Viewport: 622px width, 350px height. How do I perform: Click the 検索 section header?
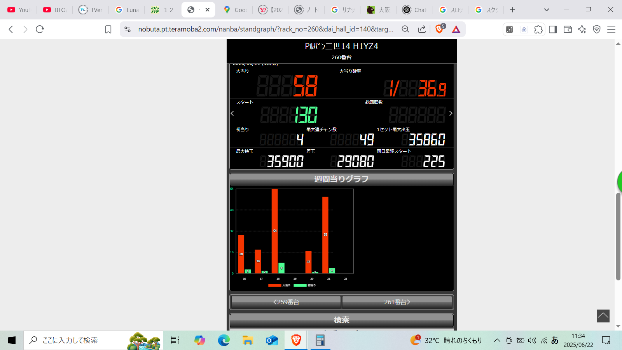[x=342, y=320]
